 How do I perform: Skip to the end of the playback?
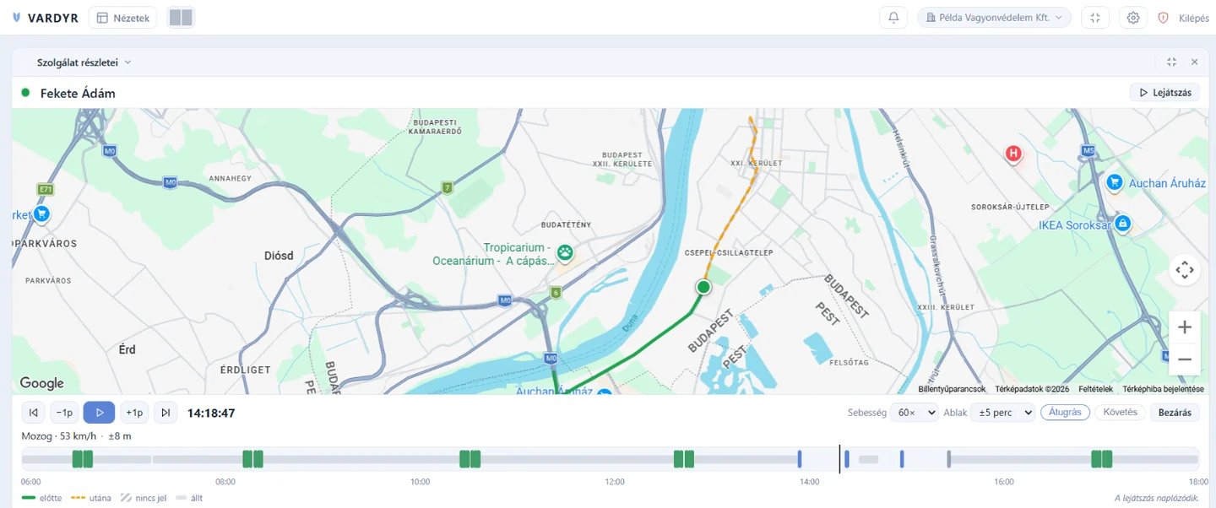[x=166, y=413]
